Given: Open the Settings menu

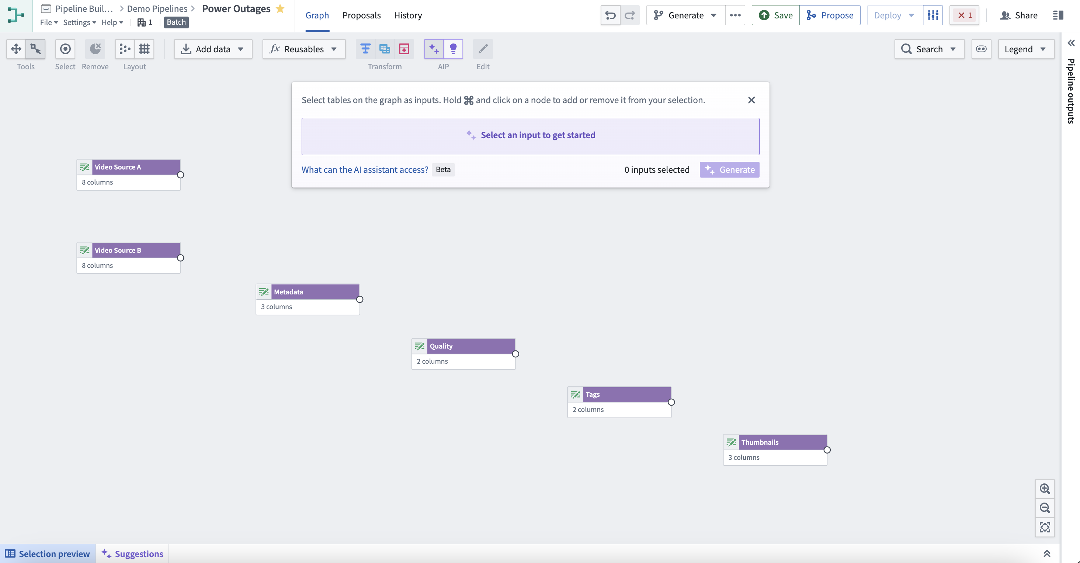Looking at the screenshot, I should pos(80,22).
